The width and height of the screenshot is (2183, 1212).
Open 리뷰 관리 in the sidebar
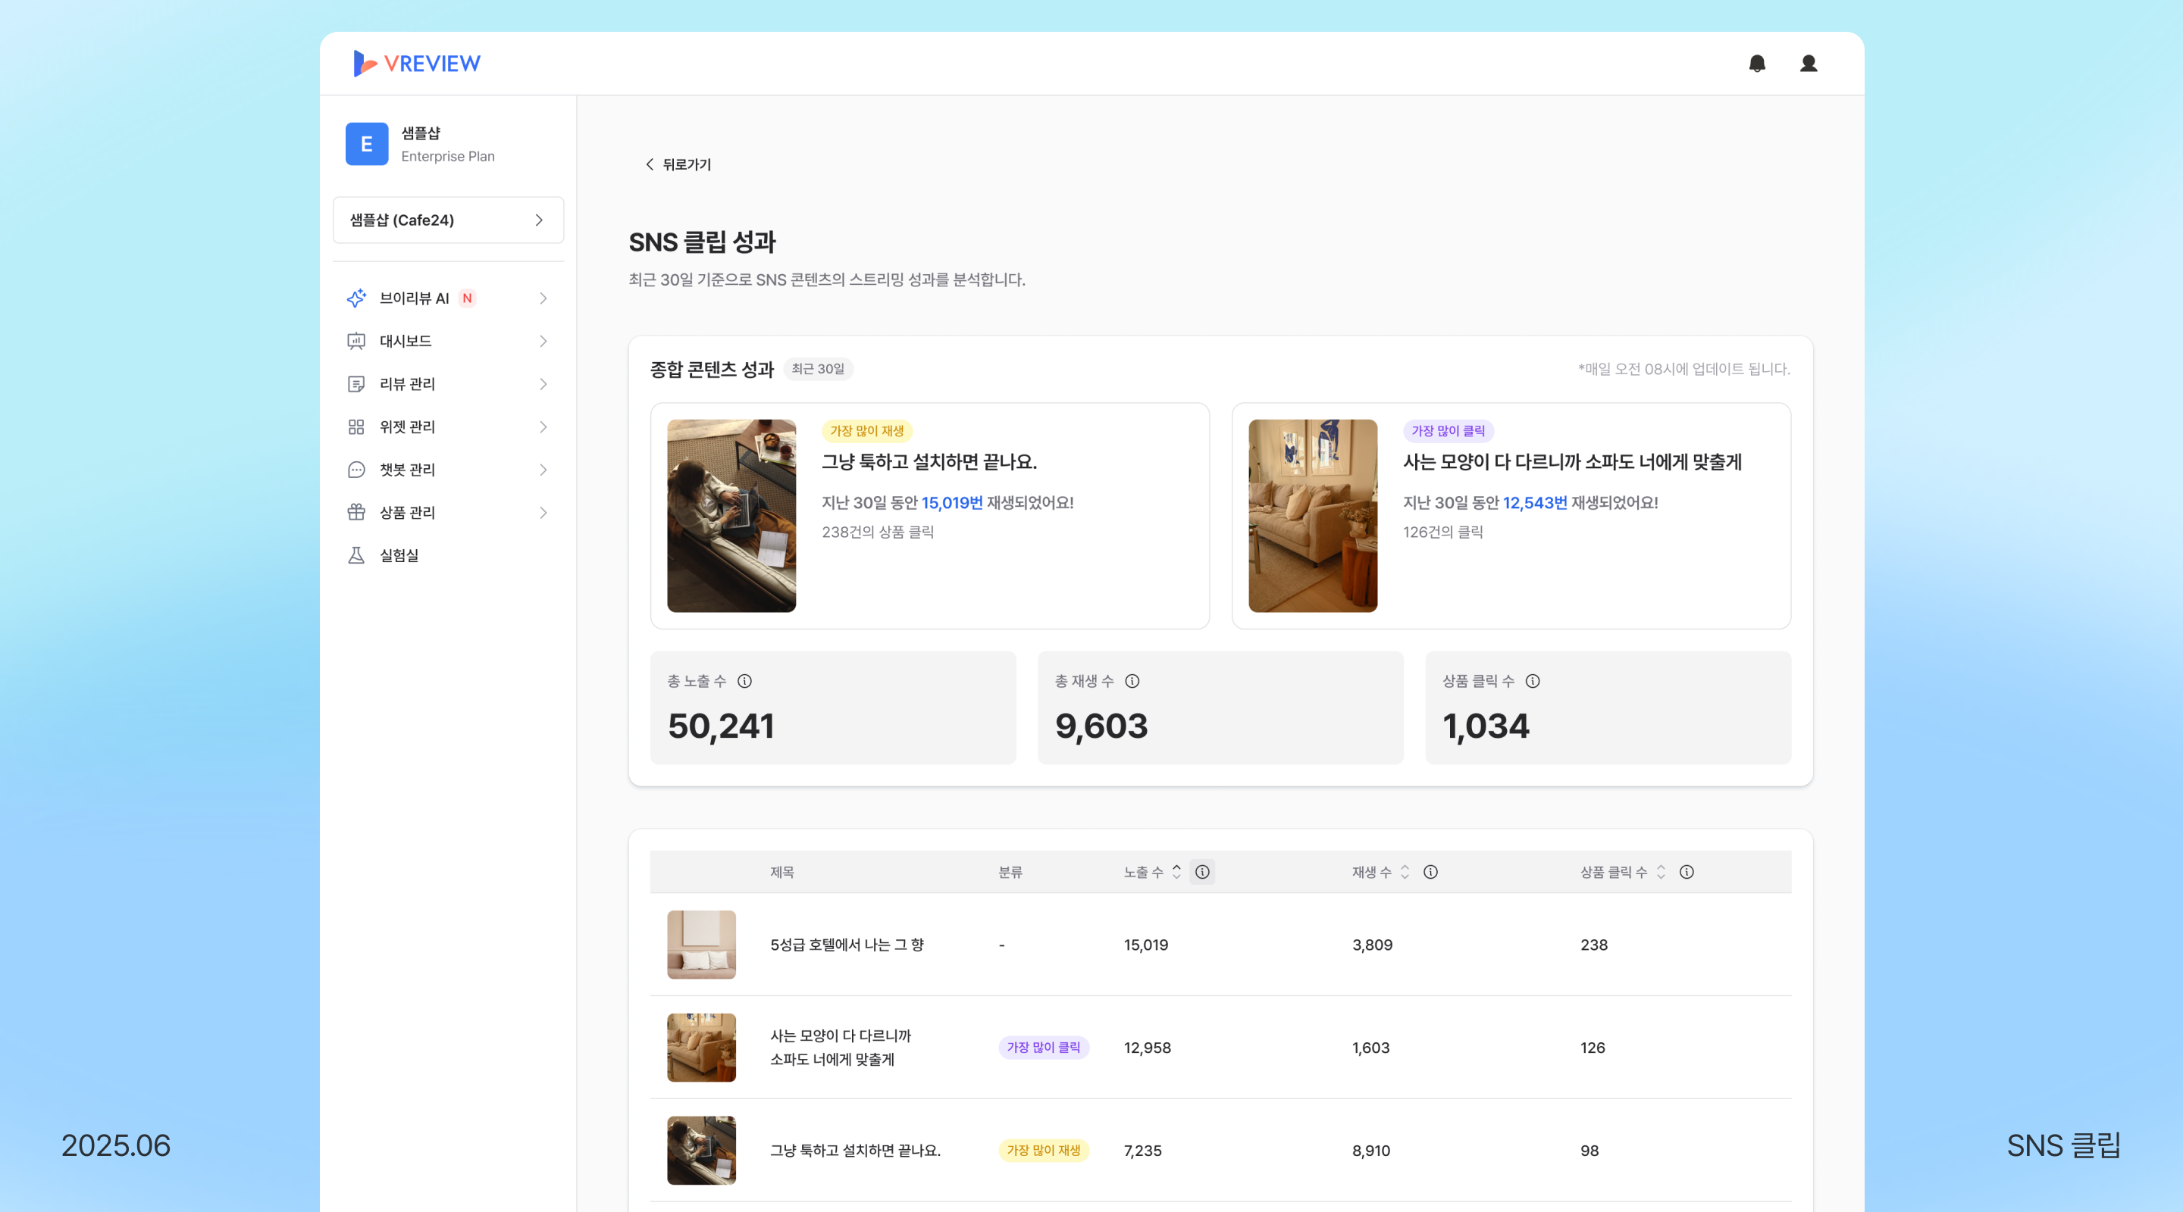pos(407,383)
